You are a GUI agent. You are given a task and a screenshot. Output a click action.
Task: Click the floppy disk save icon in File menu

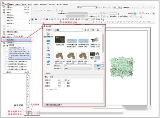pyautogui.click(x=4, y=12)
